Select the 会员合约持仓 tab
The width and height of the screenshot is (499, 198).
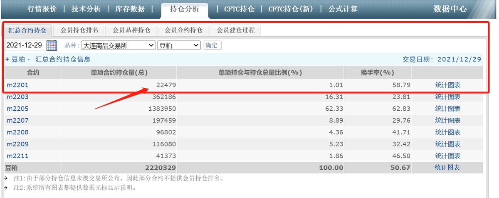click(183, 30)
